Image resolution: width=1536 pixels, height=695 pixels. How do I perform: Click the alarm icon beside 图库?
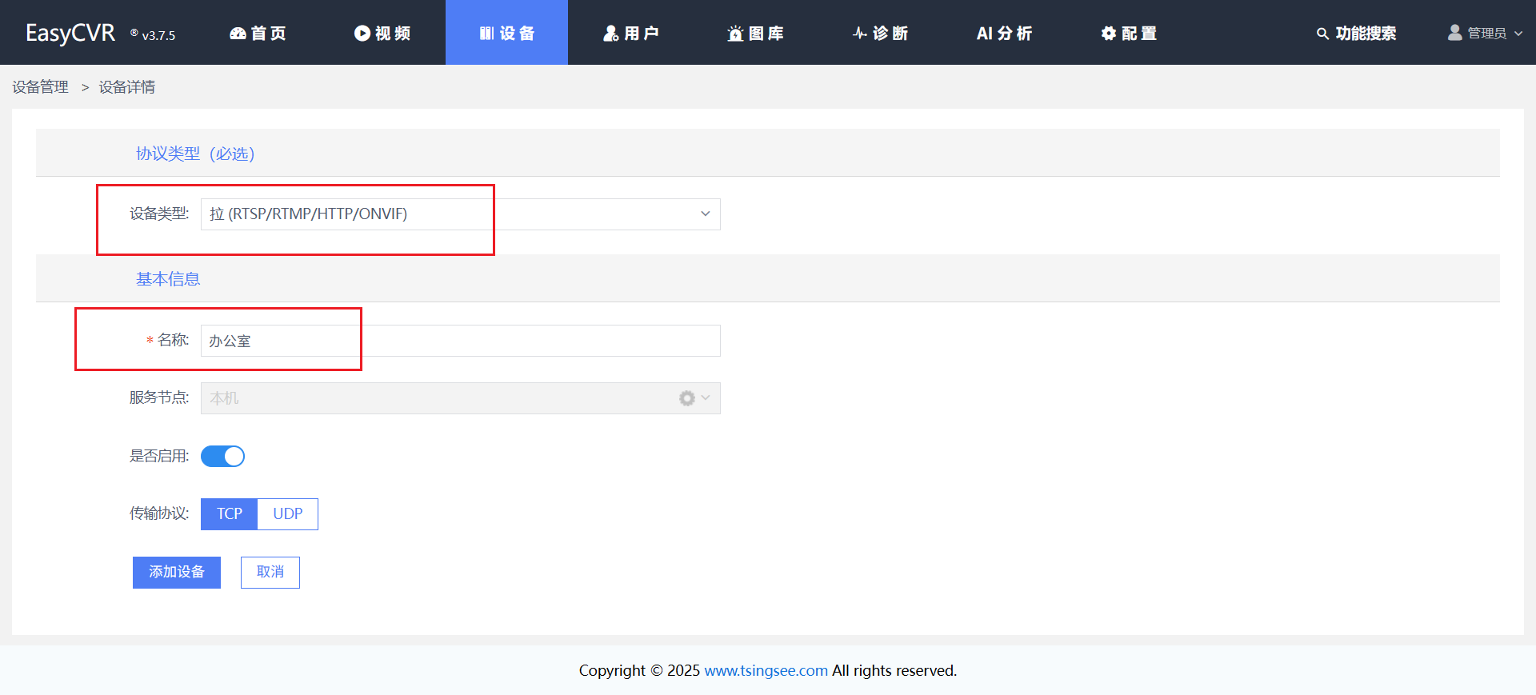[x=735, y=34]
